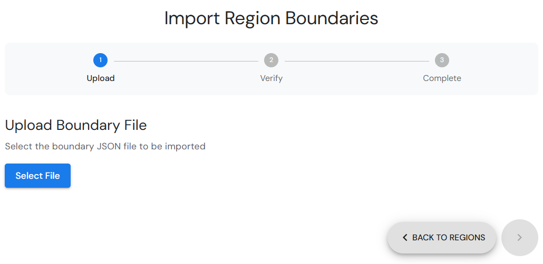
Task: Click the connector line between steps 1 and 2
Action: pos(186,61)
